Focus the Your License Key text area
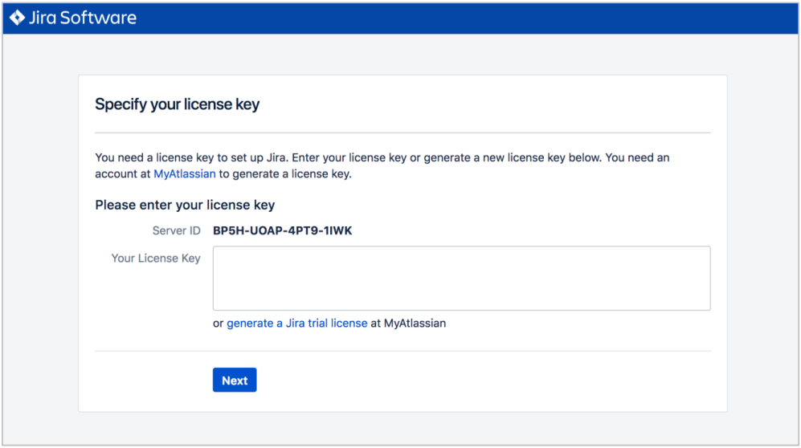 [461, 279]
